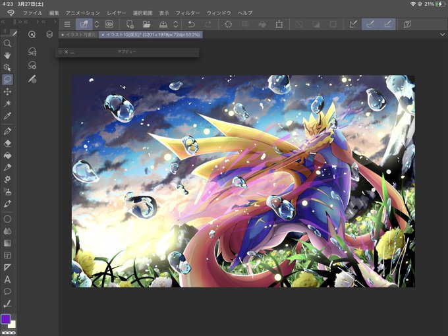Select the Move layer tool

click(7, 92)
